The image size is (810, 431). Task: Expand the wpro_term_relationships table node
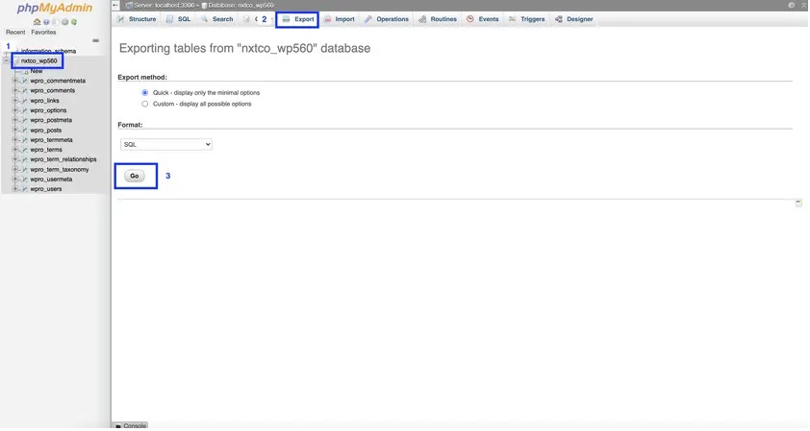tap(15, 159)
